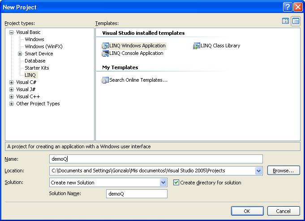Confirm with the OK button
The image size is (305, 221).
point(247,211)
